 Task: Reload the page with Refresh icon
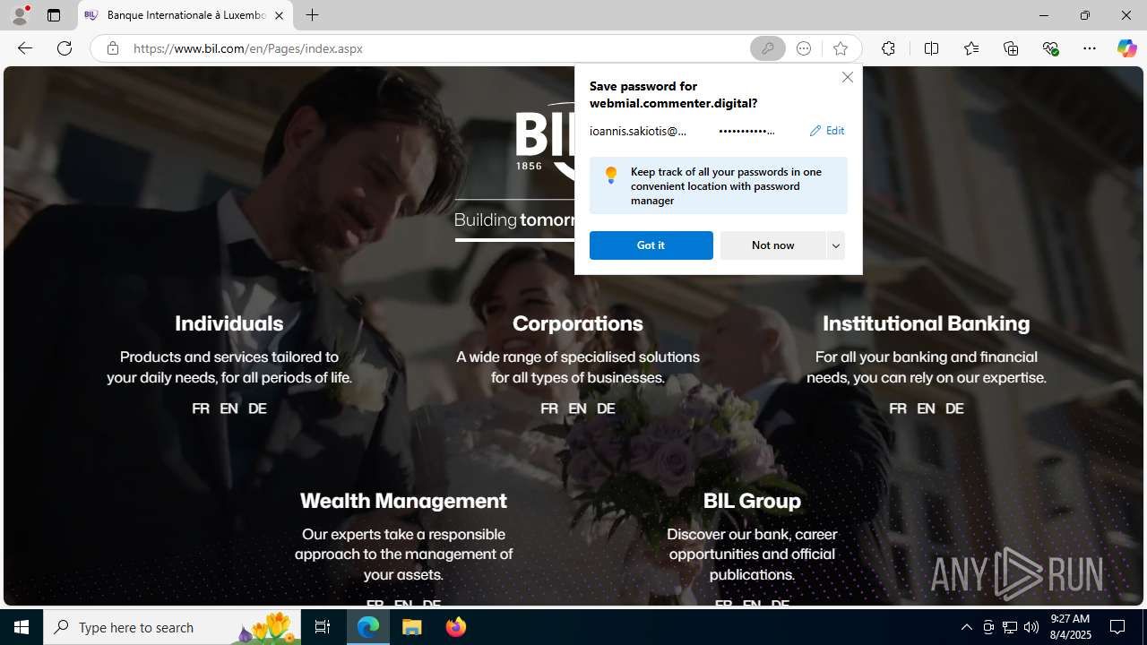tap(65, 48)
